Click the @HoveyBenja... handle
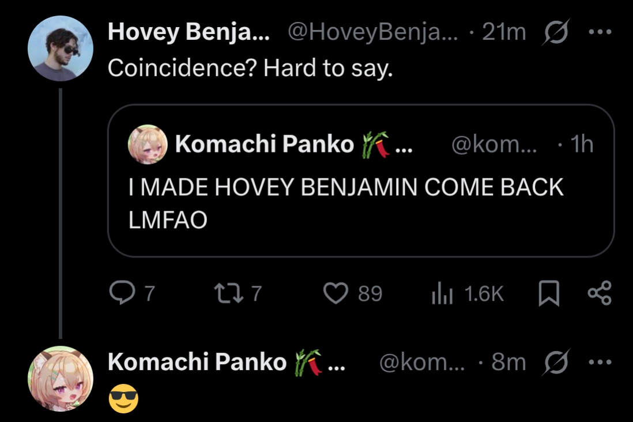Image resolution: width=633 pixels, height=422 pixels. coord(372,33)
